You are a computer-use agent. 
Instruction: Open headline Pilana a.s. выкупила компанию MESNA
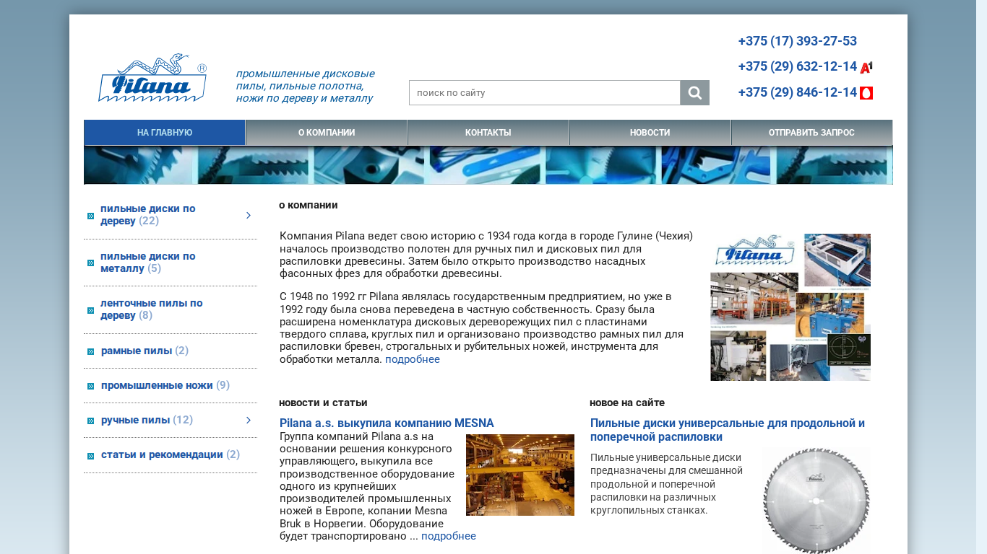(x=387, y=423)
